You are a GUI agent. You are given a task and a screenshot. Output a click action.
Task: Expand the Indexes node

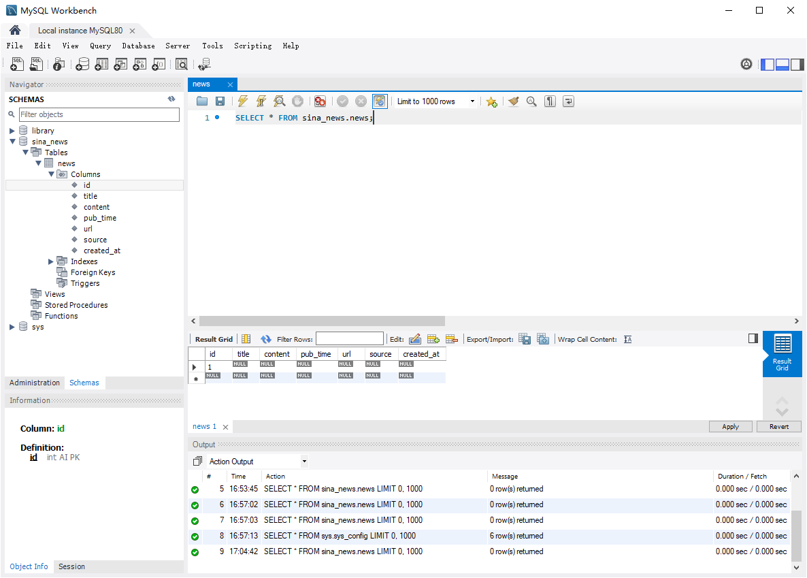(50, 261)
